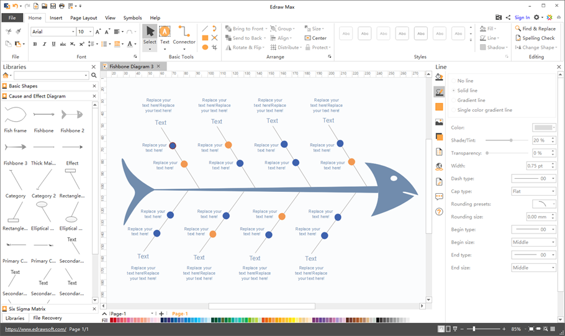The width and height of the screenshot is (565, 336).
Task: Activate the Text tool in Basic Tools
Action: [165, 35]
